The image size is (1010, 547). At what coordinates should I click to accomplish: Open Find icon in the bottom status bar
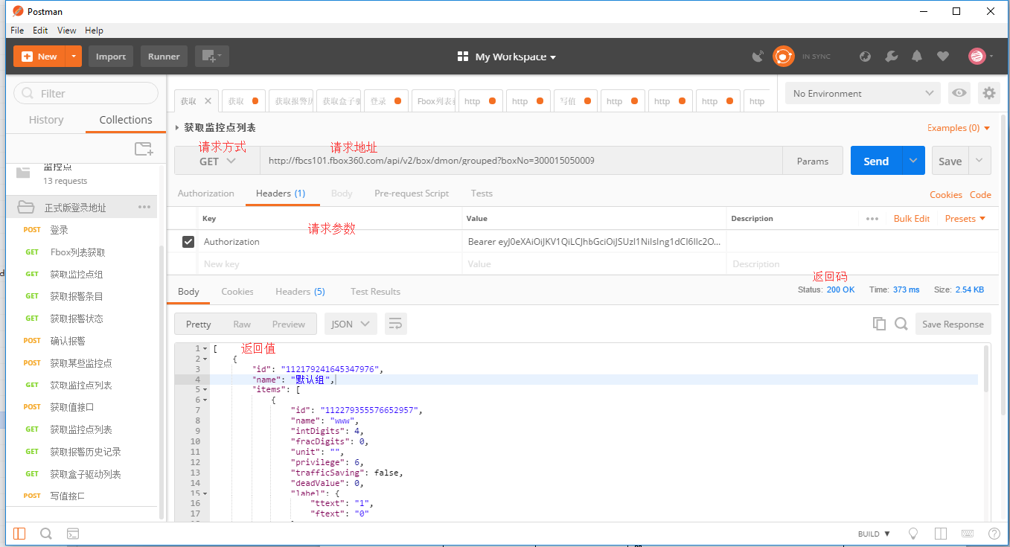[x=46, y=534]
